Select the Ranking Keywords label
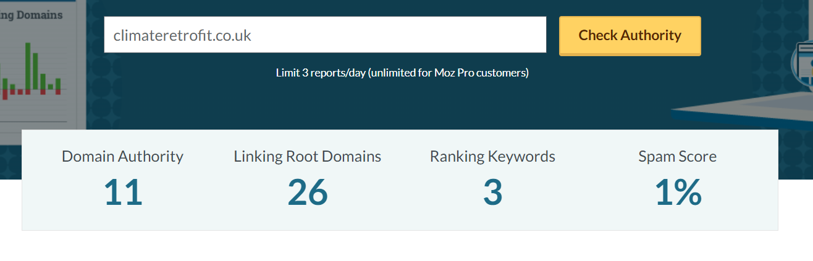This screenshot has height=261, width=813. tap(492, 157)
